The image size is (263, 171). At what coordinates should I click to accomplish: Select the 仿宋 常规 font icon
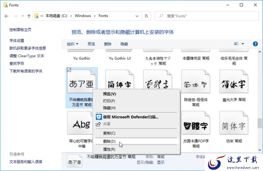coord(234,123)
